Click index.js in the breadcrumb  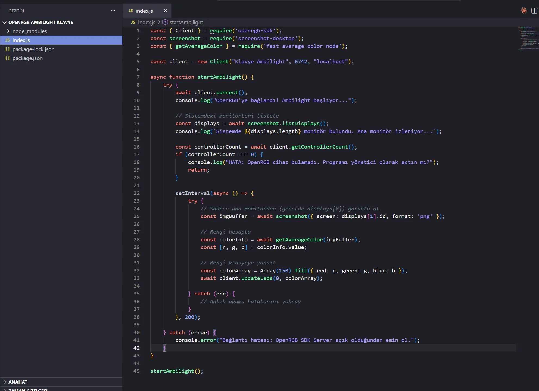147,22
